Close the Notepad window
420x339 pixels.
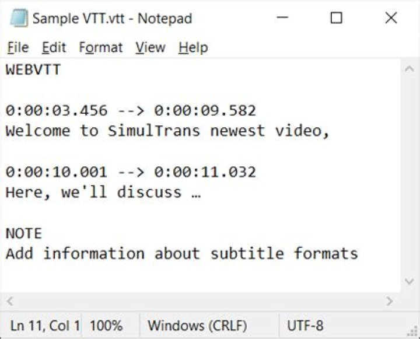pyautogui.click(x=391, y=18)
